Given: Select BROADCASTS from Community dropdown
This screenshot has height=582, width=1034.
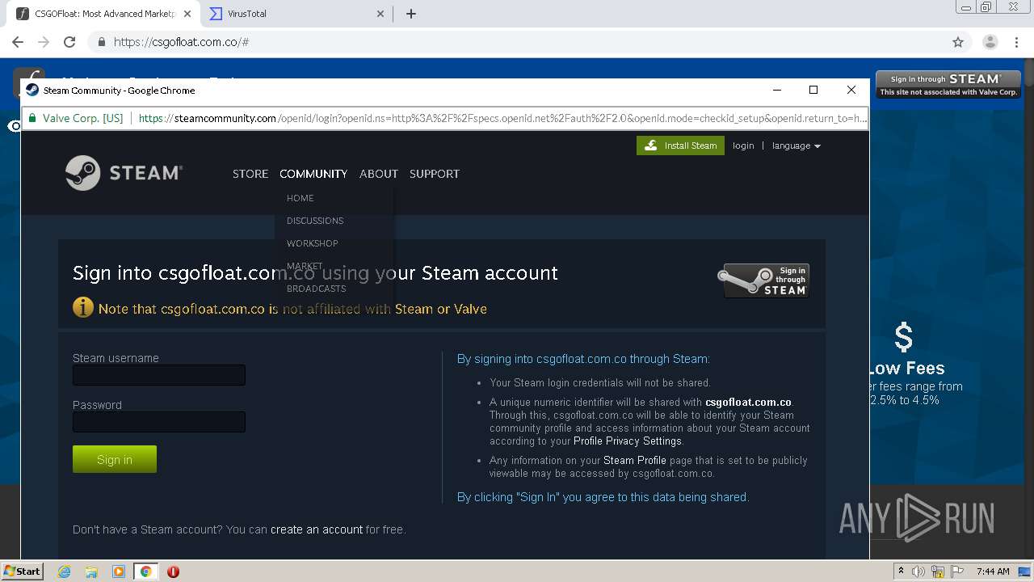Looking at the screenshot, I should point(316,289).
